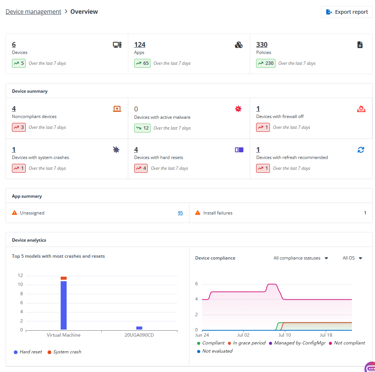Click the system crashes icon
Screen dimensions: 375x372
point(116,149)
